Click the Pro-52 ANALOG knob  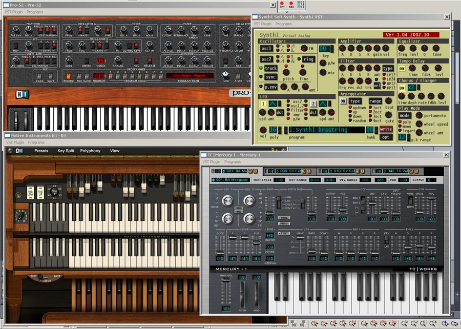click(118, 59)
